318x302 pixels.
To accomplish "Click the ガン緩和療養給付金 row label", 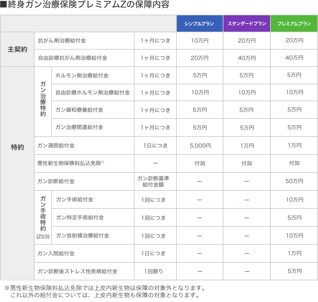I will [x=79, y=110].
